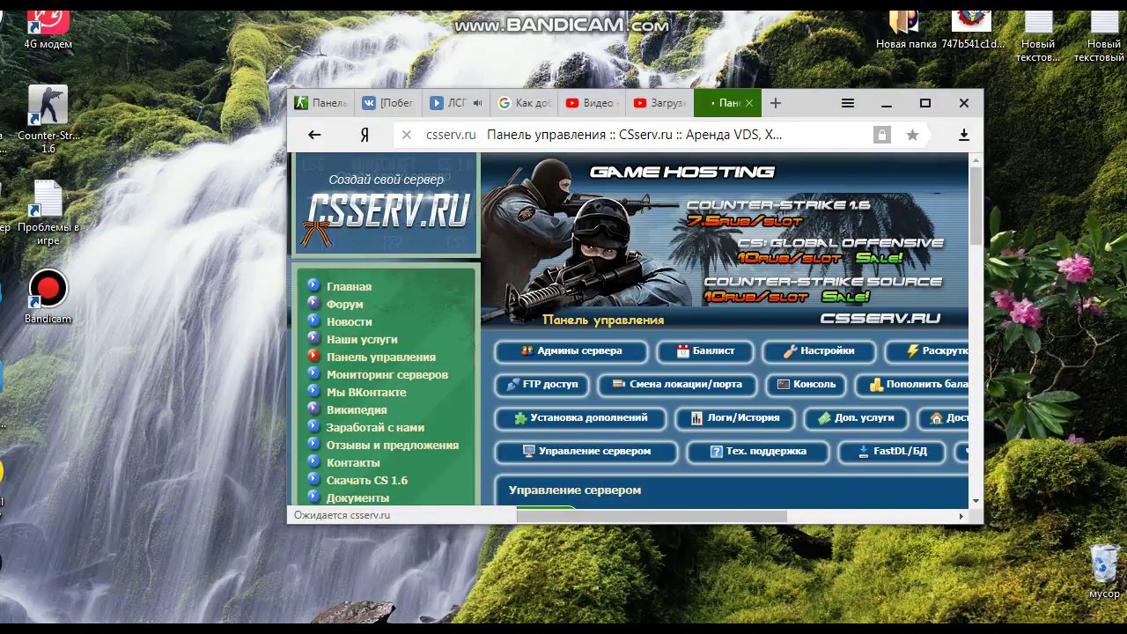This screenshot has width=1127, height=634.
Task: Switch to the YouTube Загрузка tab
Action: 659,103
